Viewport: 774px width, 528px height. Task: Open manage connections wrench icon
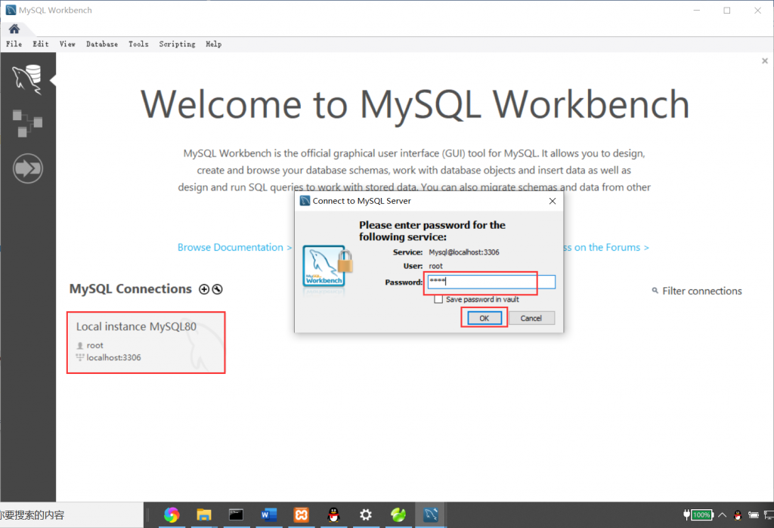(x=217, y=289)
